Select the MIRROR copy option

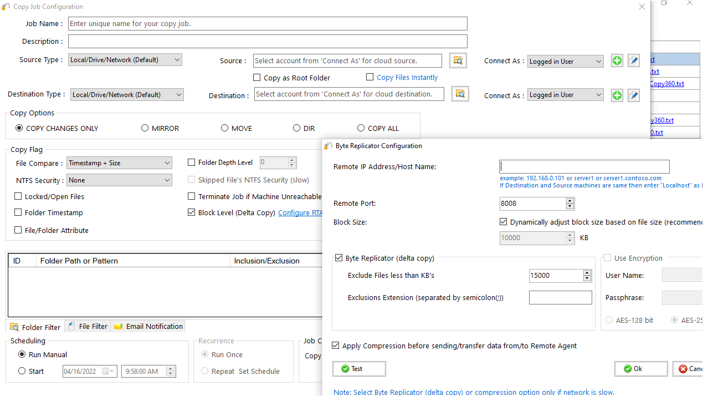145,128
